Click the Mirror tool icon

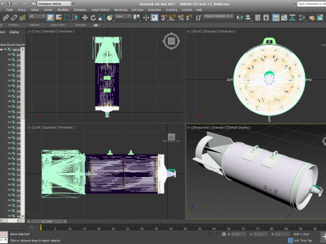click(240, 18)
